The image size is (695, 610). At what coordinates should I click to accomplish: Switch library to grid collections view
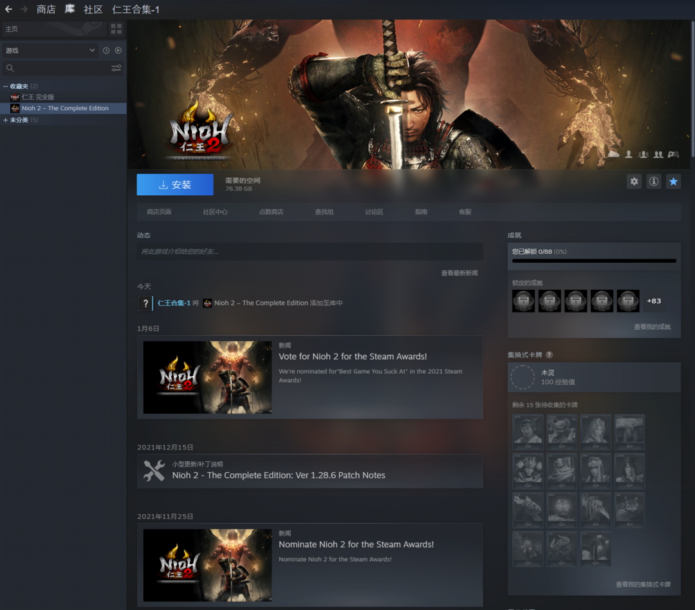pos(116,29)
